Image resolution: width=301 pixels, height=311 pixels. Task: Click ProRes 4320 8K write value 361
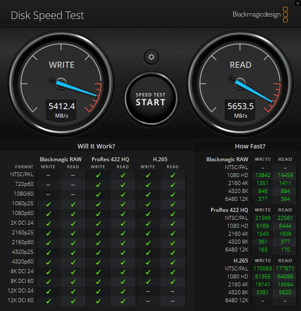[x=263, y=242]
